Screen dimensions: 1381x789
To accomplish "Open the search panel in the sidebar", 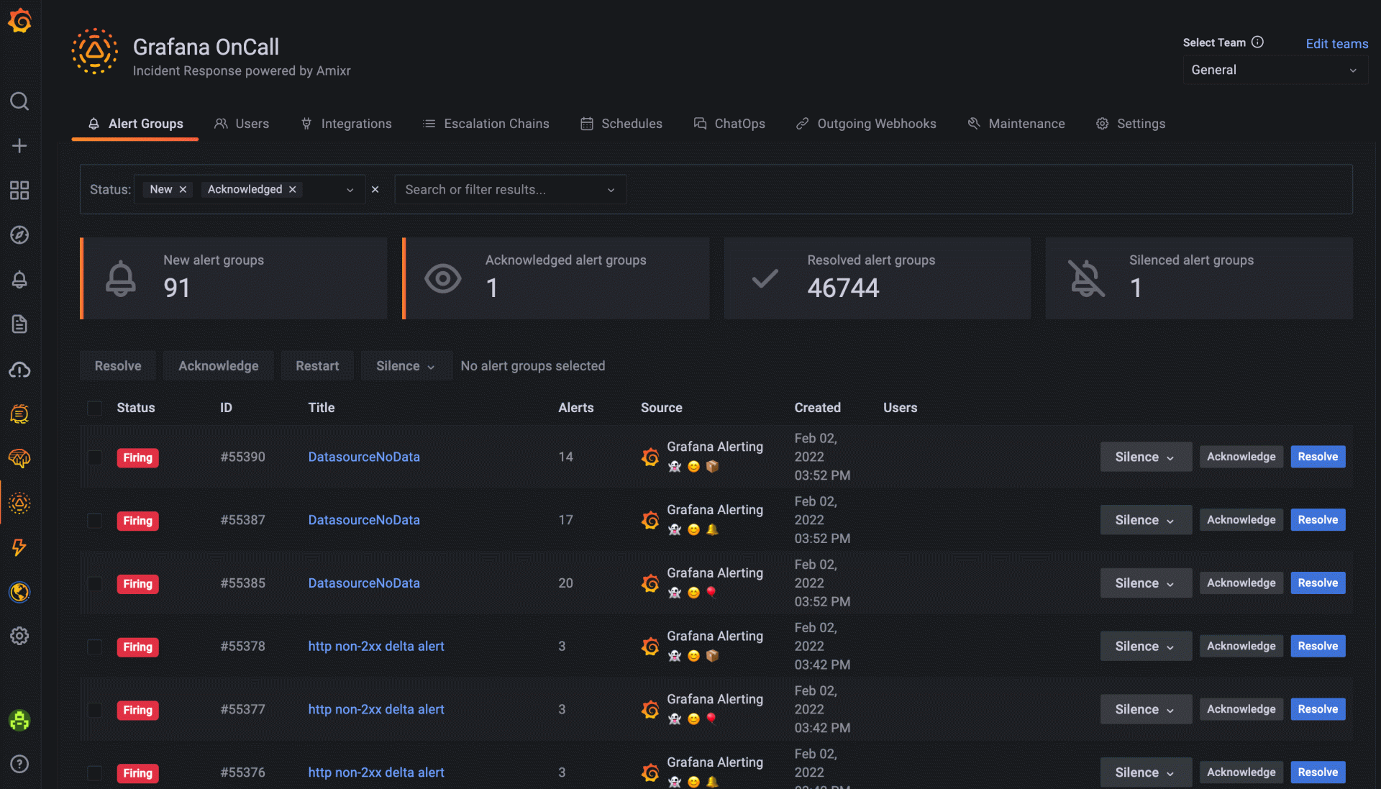I will (19, 101).
